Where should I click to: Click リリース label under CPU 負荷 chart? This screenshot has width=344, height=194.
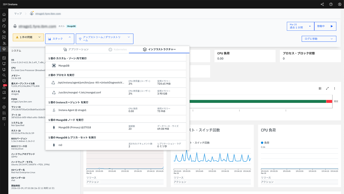pyautogui.click(x=266, y=178)
